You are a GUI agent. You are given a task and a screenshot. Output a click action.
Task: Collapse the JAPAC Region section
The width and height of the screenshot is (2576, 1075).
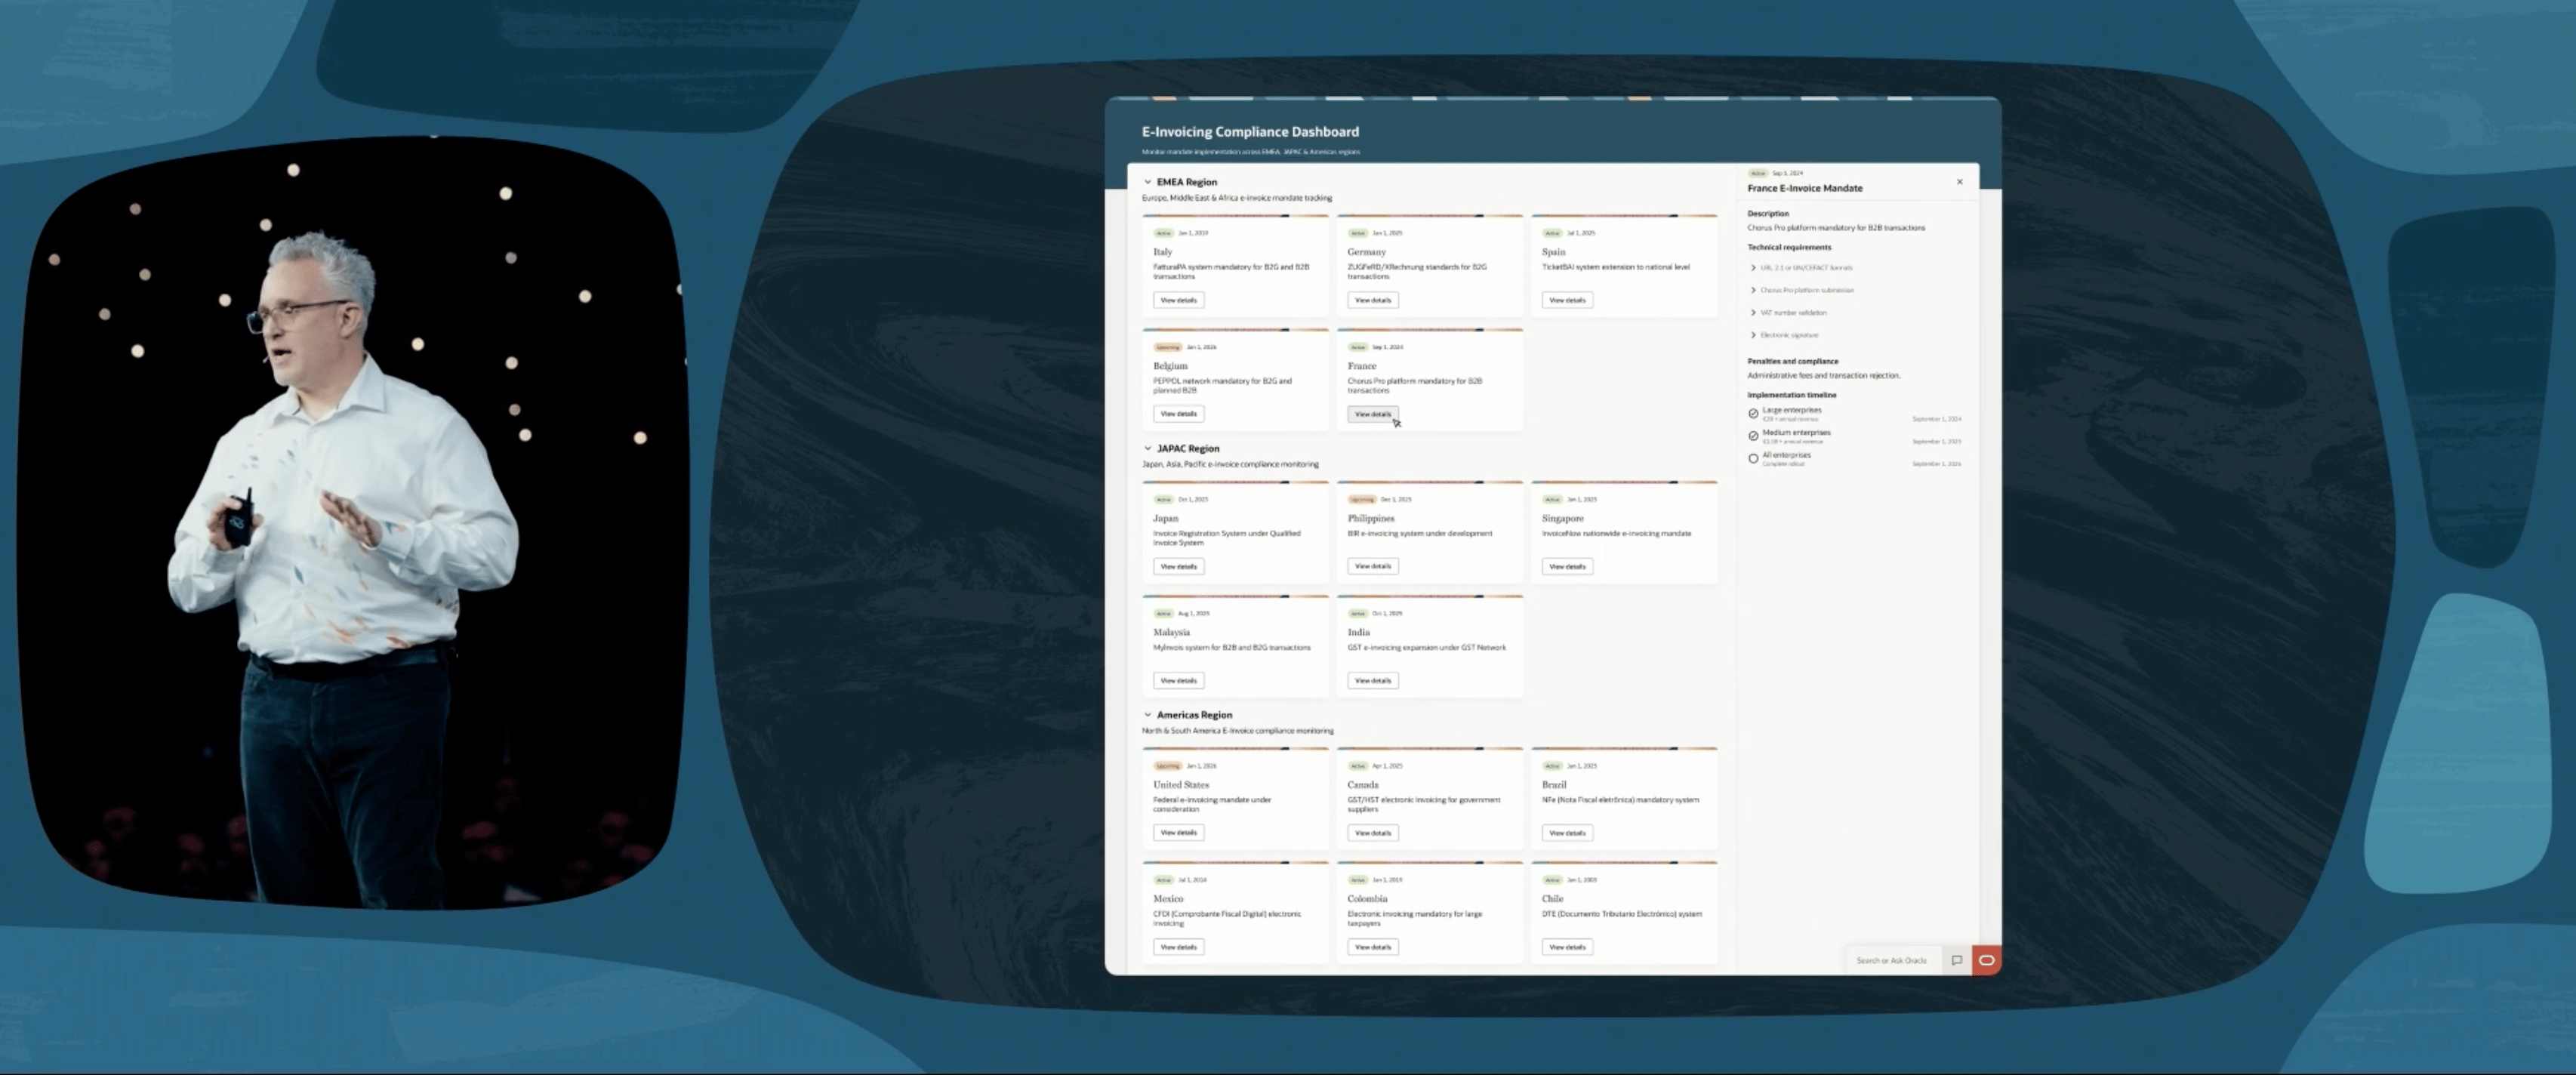pyautogui.click(x=1147, y=449)
